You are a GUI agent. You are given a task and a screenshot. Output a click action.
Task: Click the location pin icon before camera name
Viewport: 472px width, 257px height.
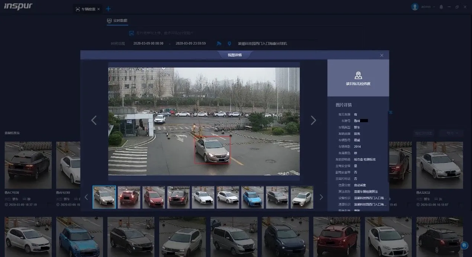coord(229,44)
